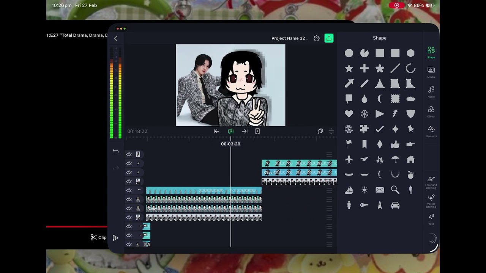Viewport: 486px width, 273px height.
Task: Toggle the green loop playback button
Action: click(x=230, y=131)
